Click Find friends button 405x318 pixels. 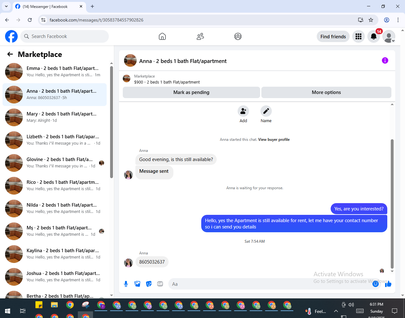(x=333, y=36)
